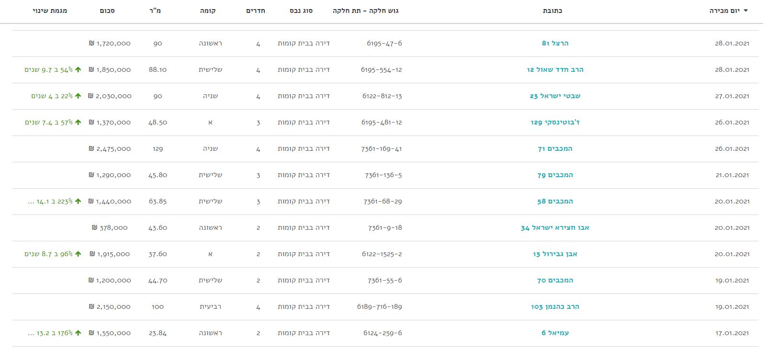Click trend arrow in ז'בוטינסקי 129 row

(78, 123)
